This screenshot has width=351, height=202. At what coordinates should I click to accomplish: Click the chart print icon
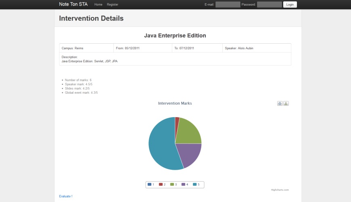[280, 103]
